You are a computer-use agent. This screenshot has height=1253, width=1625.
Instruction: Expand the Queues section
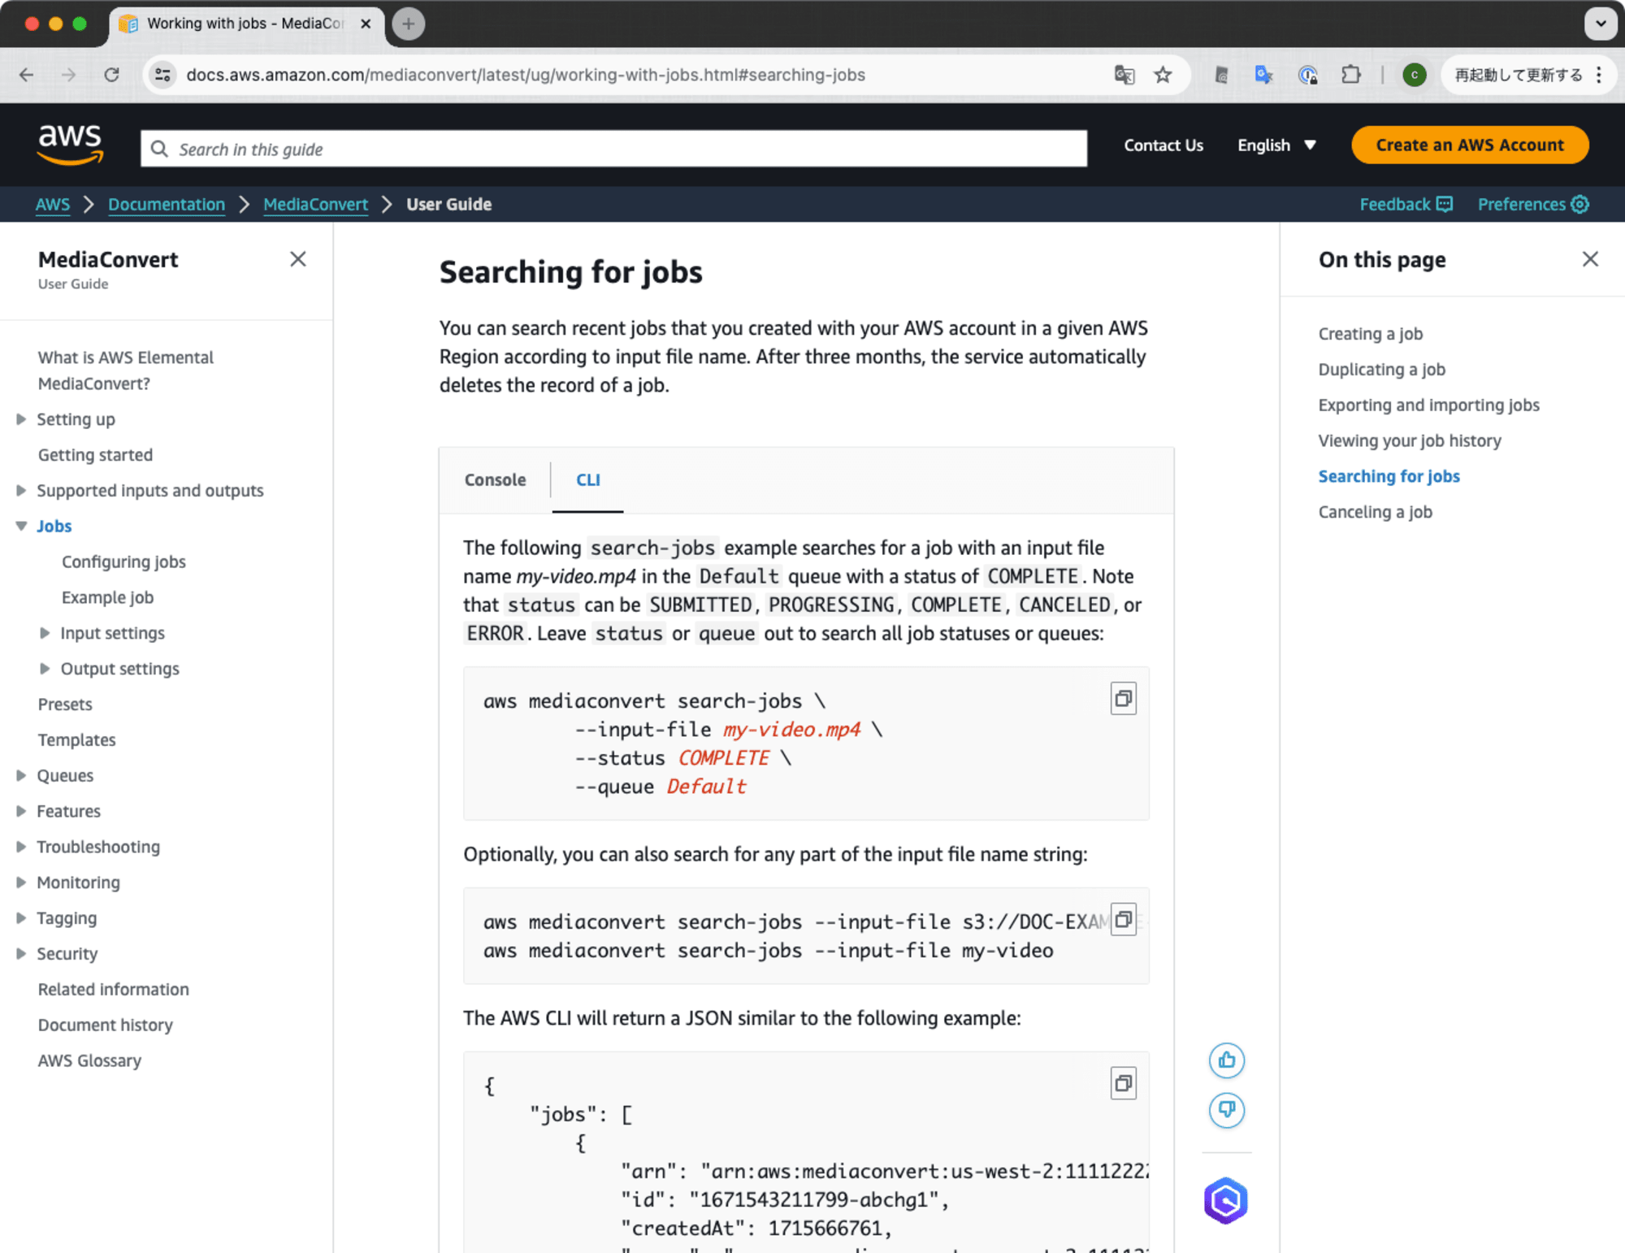tap(21, 776)
